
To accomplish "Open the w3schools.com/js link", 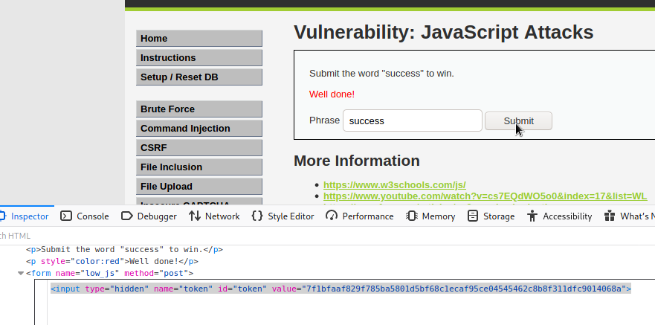I will 394,184.
